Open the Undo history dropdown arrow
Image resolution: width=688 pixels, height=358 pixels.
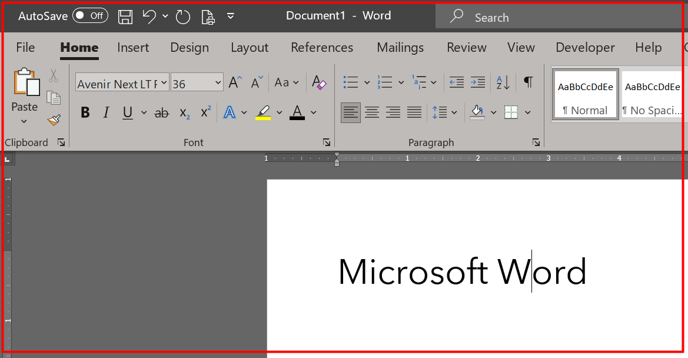point(165,16)
